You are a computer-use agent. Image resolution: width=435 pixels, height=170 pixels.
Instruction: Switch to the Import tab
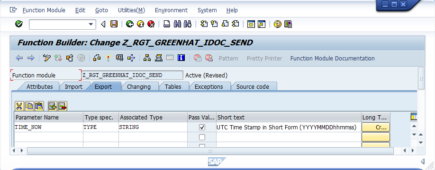click(x=73, y=86)
